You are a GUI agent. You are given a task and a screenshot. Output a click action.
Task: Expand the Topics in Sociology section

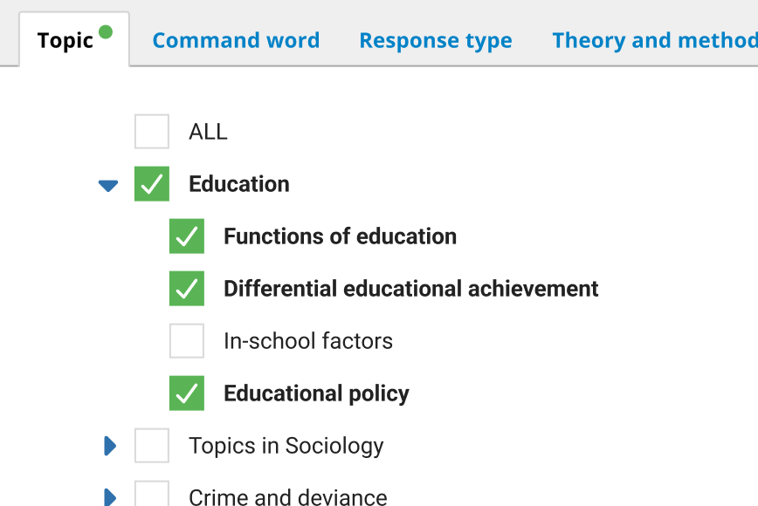pyautogui.click(x=110, y=446)
